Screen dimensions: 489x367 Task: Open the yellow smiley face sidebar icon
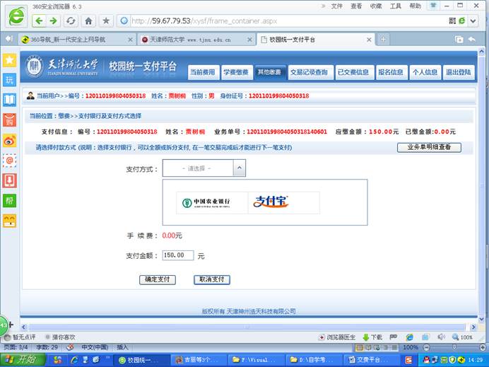coord(9,221)
